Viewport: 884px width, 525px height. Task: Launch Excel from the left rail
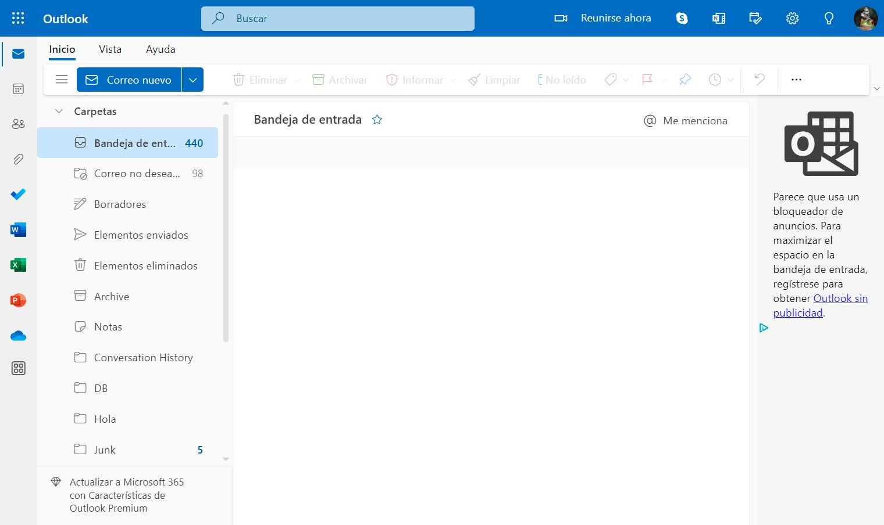(18, 265)
